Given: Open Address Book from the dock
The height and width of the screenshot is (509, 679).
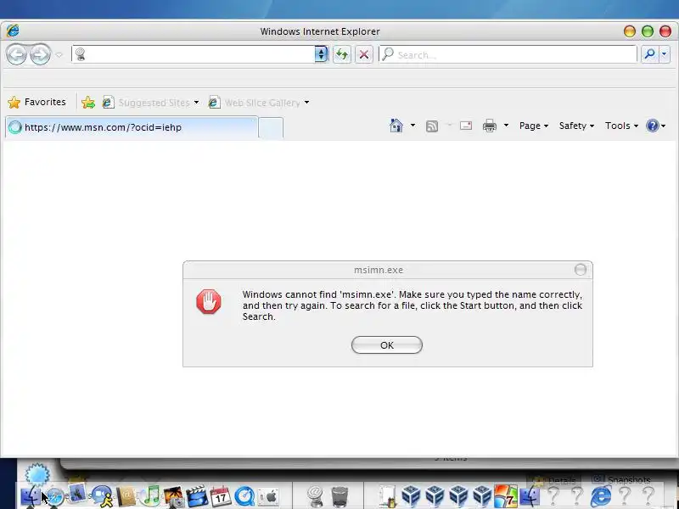Looking at the screenshot, I should tap(126, 496).
